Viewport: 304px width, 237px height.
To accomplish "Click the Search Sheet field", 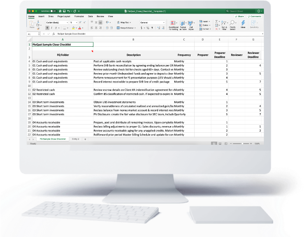I will click(241, 11).
